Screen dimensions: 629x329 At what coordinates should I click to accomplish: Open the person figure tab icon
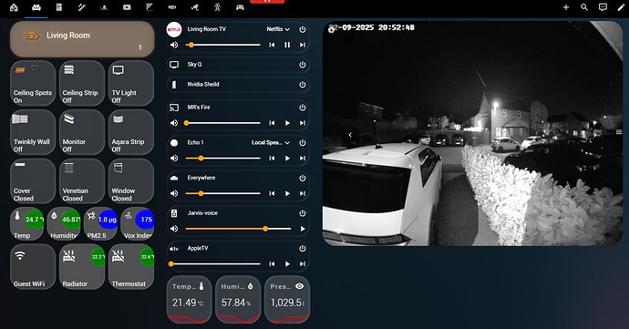(218, 7)
